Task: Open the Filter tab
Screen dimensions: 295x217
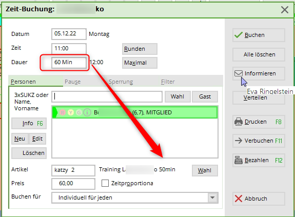Action: pos(168,82)
